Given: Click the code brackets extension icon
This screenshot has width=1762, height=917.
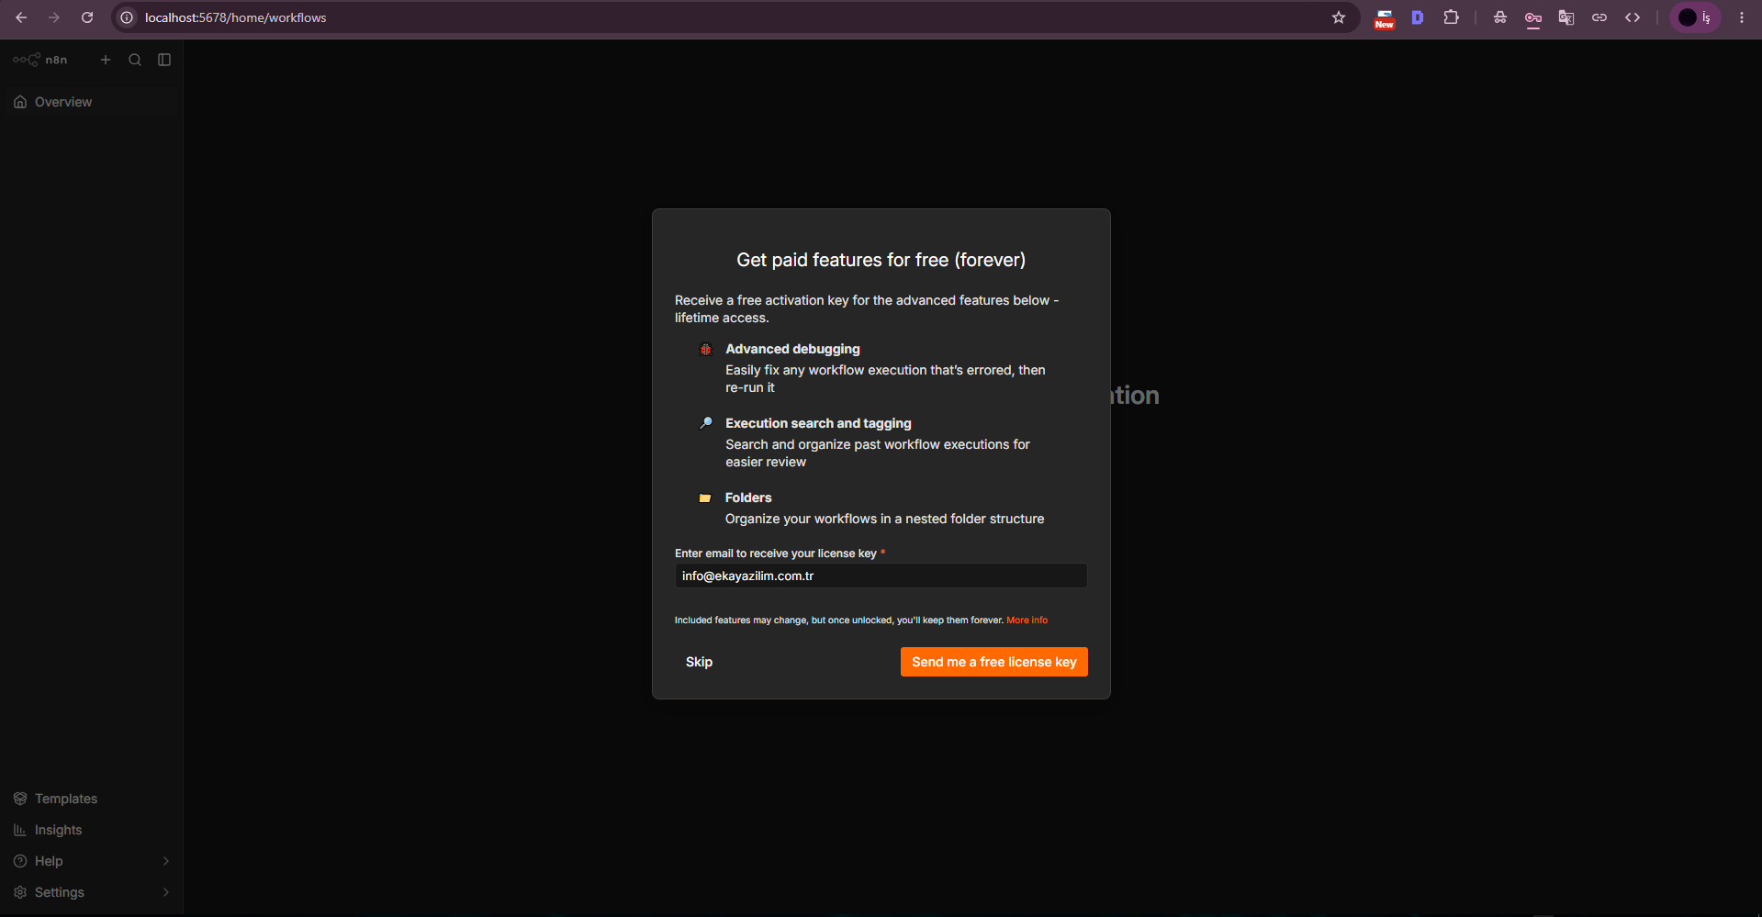Looking at the screenshot, I should (x=1633, y=17).
